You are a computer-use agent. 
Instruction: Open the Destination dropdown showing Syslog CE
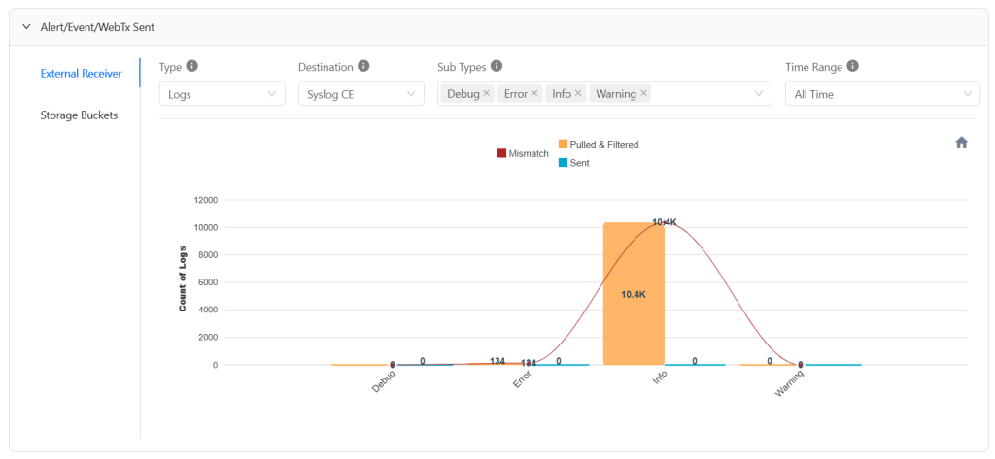tap(361, 93)
